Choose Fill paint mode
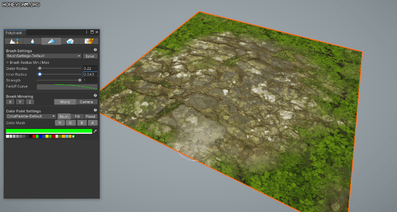397x212 pixels. point(77,116)
